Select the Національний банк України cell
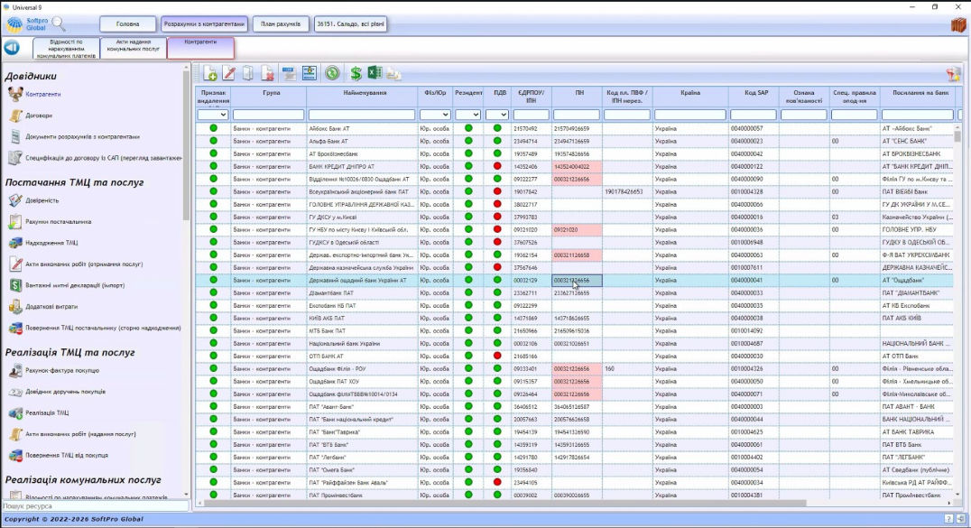The height and width of the screenshot is (528, 971). [x=362, y=343]
